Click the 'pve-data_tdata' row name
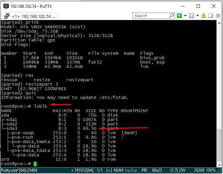The height and width of the screenshot is (174, 223). [x=31, y=151]
